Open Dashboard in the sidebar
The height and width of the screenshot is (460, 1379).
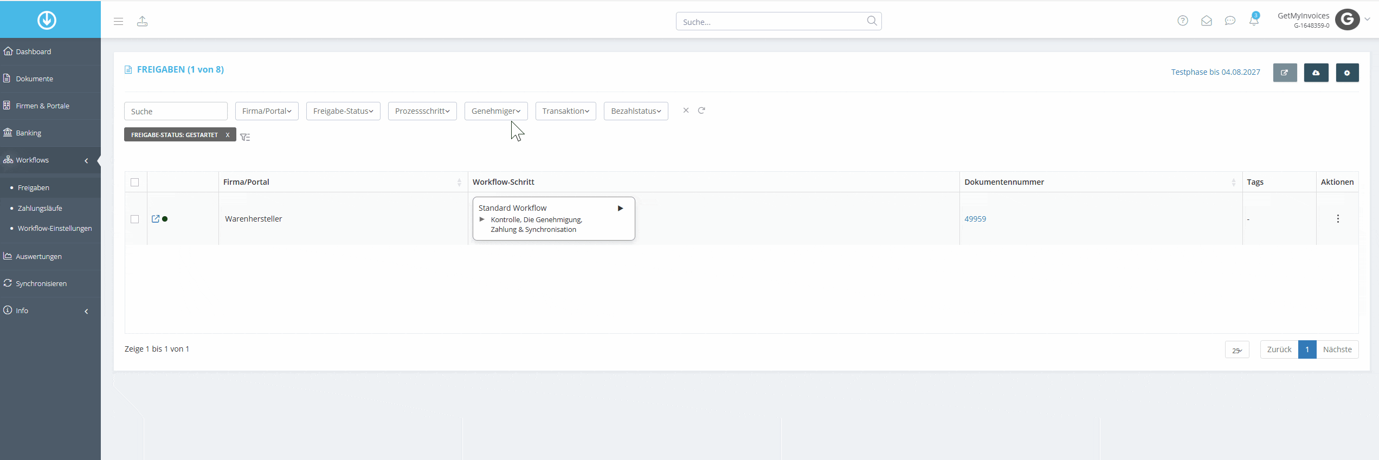coord(50,51)
